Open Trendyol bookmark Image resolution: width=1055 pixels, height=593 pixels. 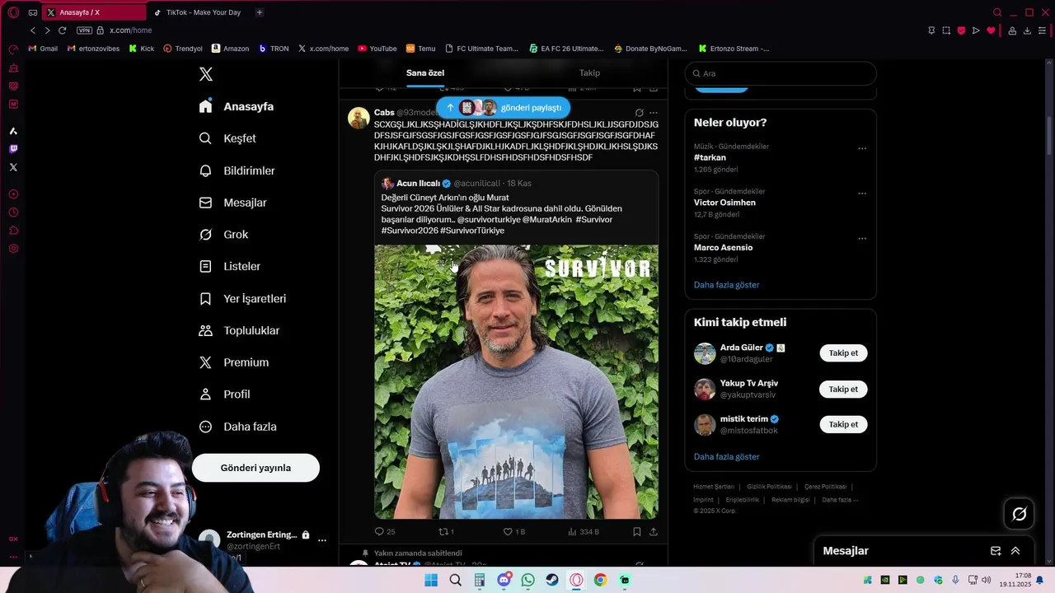tap(183, 49)
